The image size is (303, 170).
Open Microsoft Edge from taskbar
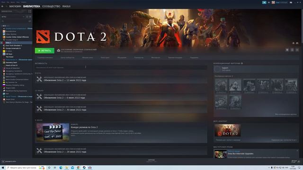pos(61,168)
